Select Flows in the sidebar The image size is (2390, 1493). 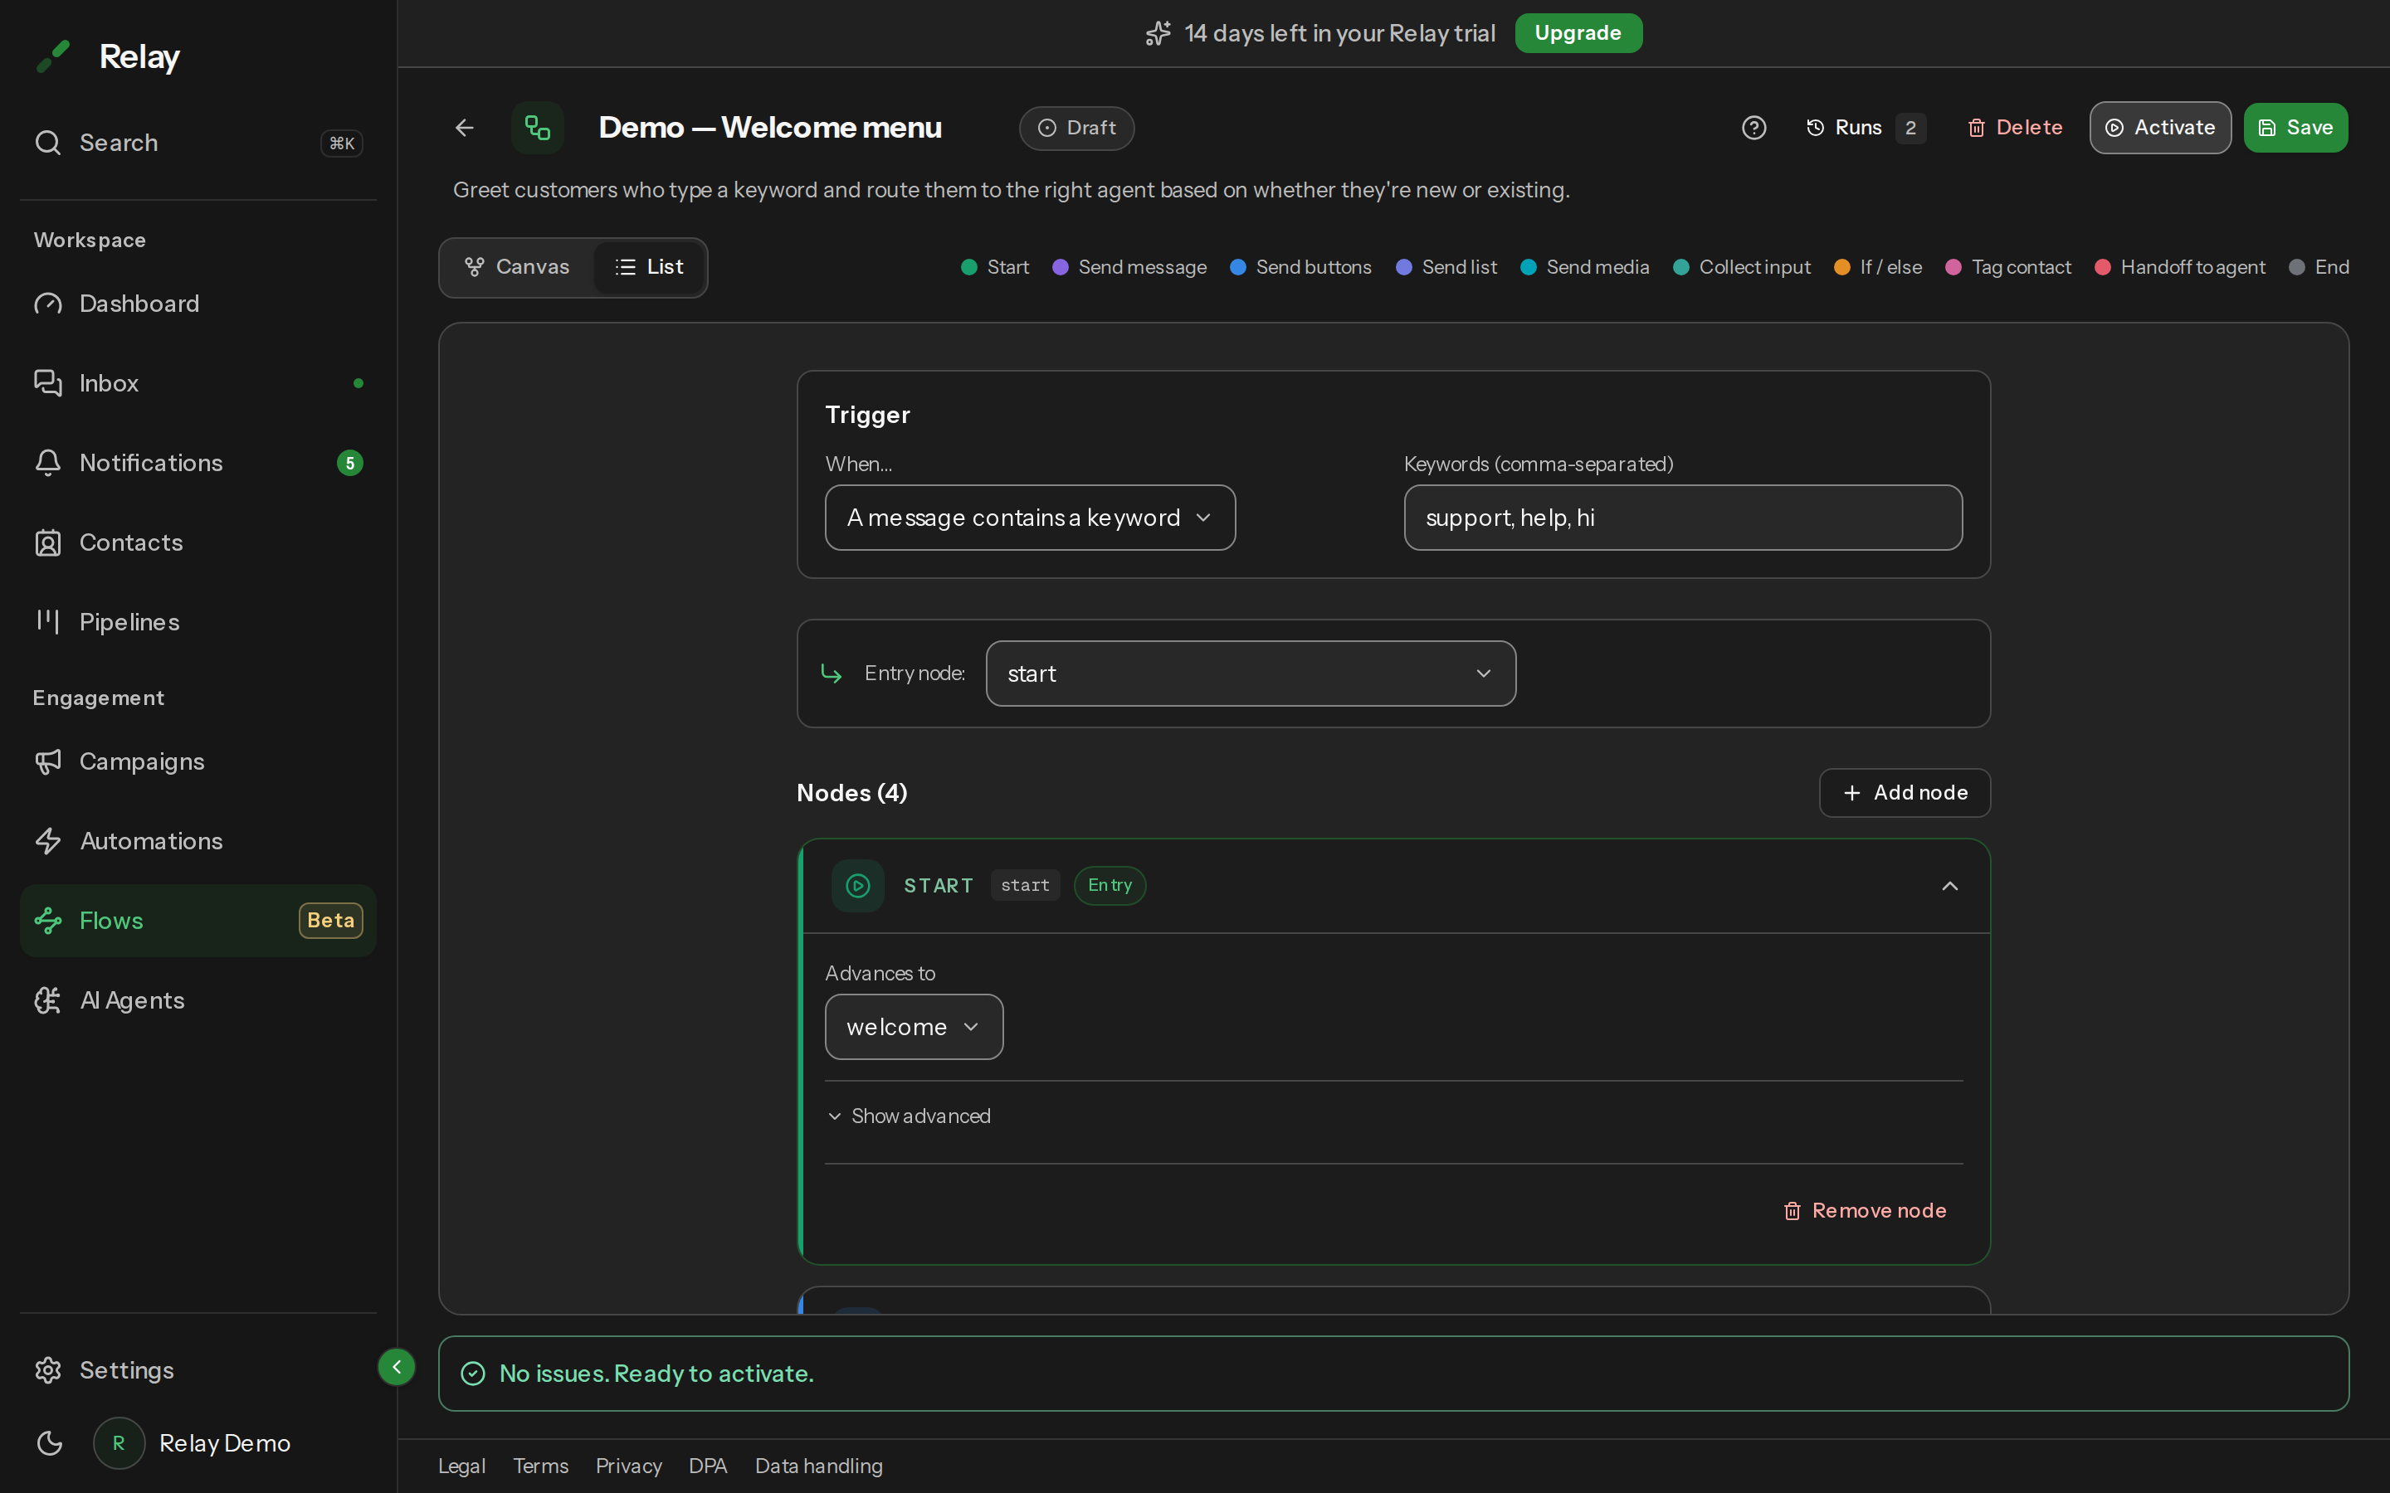pos(198,921)
